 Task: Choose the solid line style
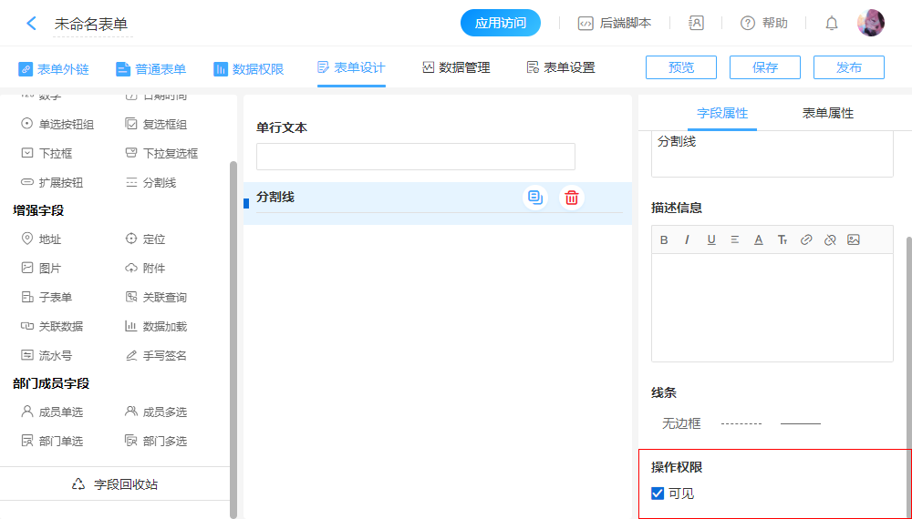801,423
